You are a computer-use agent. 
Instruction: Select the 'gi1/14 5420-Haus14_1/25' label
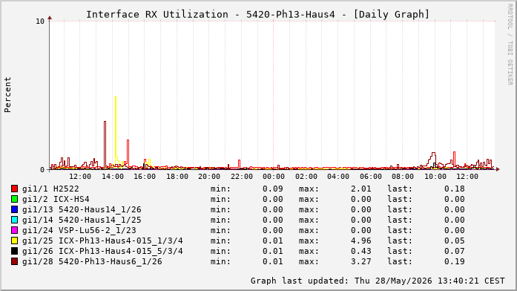click(82, 220)
